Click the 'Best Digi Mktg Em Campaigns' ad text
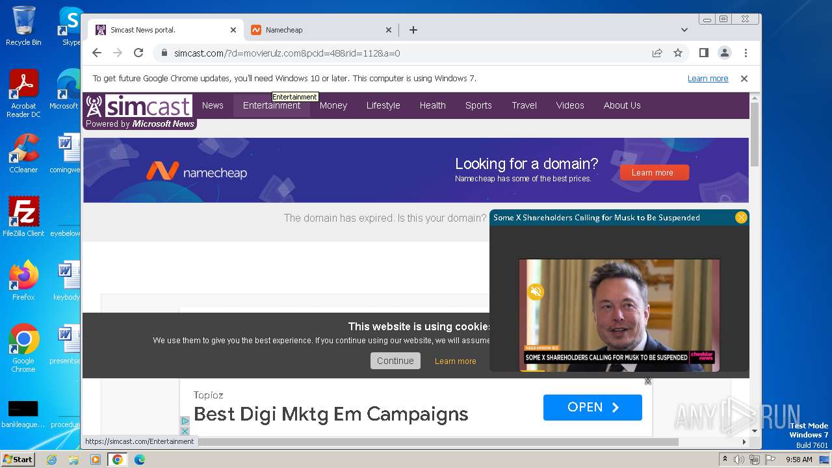The height and width of the screenshot is (468, 832). pos(331,414)
